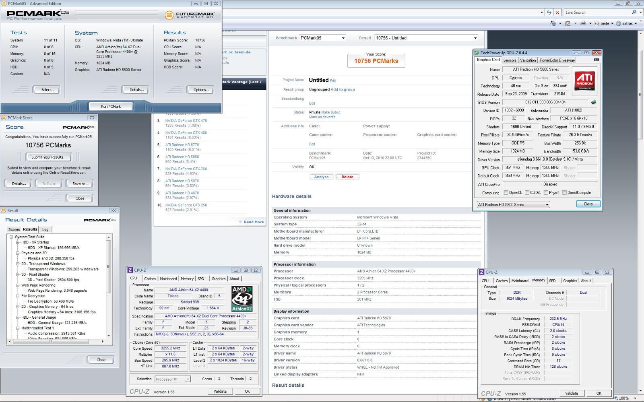Image resolution: width=644 pixels, height=402 pixels.
Task: Click the Futuremark Corporation logo
Action: pyautogui.click(x=190, y=15)
